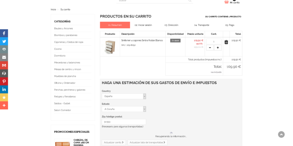
Task: Click the Zip/código postal input field
Action: pyautogui.click(x=124, y=122)
